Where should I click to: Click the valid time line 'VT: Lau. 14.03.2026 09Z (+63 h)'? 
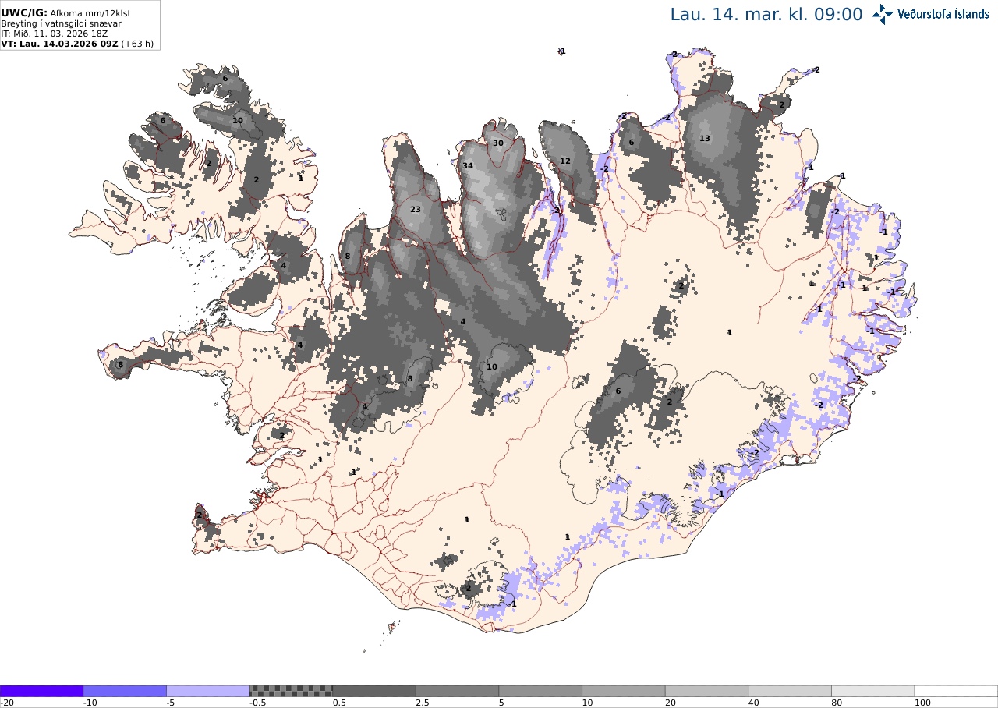click(77, 44)
